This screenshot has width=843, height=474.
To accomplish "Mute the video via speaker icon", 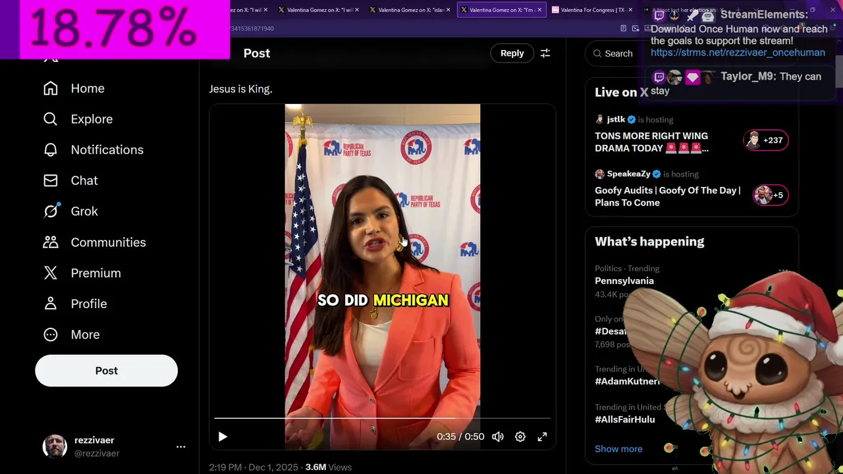I will pyautogui.click(x=498, y=436).
